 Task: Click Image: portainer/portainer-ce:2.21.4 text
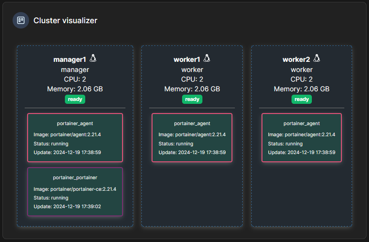75,189
